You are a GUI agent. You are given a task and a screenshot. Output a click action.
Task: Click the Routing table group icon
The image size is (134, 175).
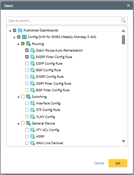(28, 44)
